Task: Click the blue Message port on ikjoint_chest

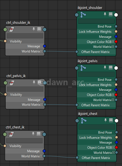Action: tap(117, 142)
